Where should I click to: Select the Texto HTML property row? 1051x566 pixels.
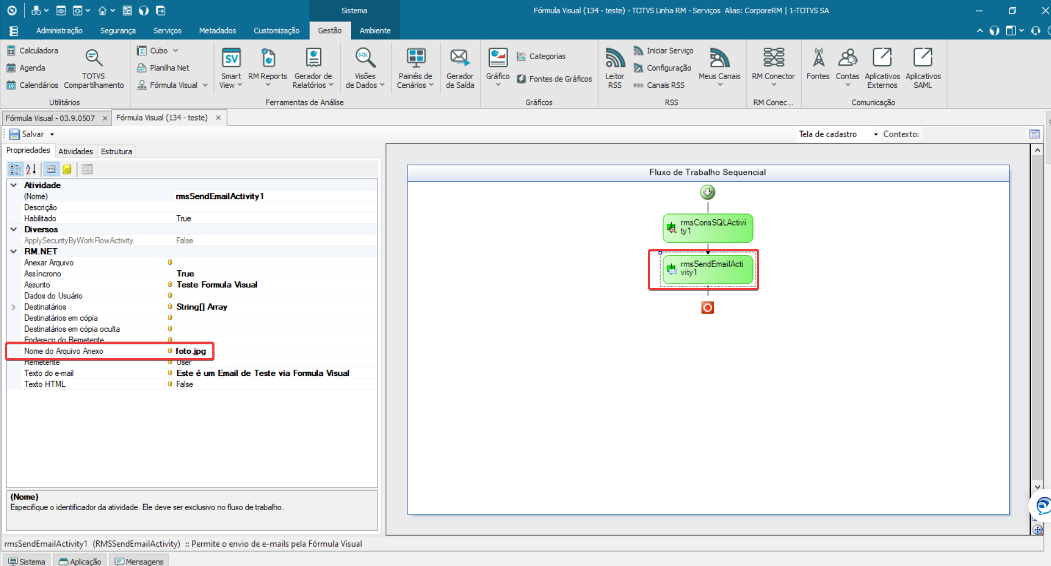192,384
